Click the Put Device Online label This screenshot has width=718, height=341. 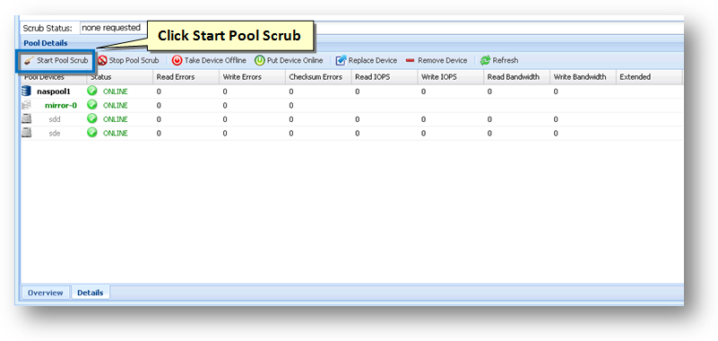[x=295, y=60]
